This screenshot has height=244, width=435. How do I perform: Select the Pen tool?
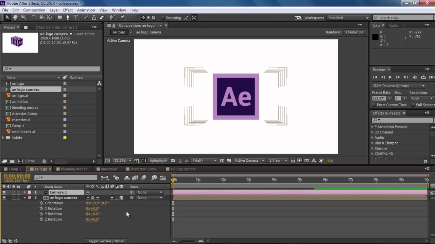pos(68,18)
